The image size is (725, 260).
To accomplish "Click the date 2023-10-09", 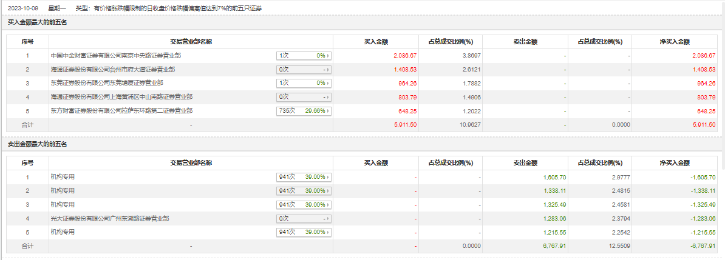I will coord(23,8).
